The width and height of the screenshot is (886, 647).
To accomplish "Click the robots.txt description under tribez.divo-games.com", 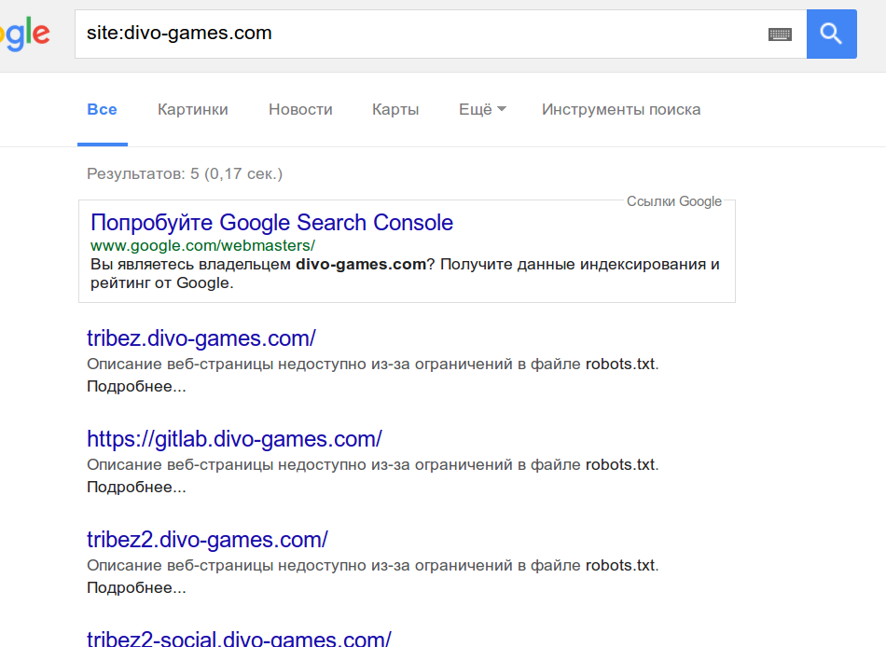I will tap(373, 364).
